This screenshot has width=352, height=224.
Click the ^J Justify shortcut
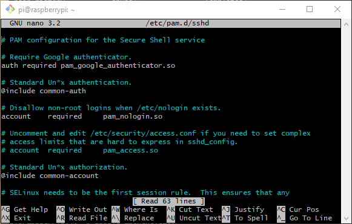pos(243,209)
